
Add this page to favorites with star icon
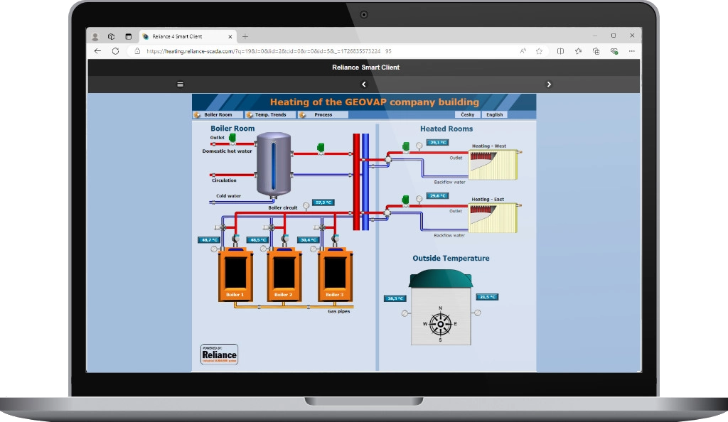tap(539, 51)
